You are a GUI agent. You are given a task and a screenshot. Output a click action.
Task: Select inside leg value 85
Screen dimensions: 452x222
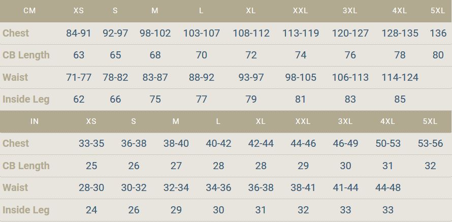400,100
